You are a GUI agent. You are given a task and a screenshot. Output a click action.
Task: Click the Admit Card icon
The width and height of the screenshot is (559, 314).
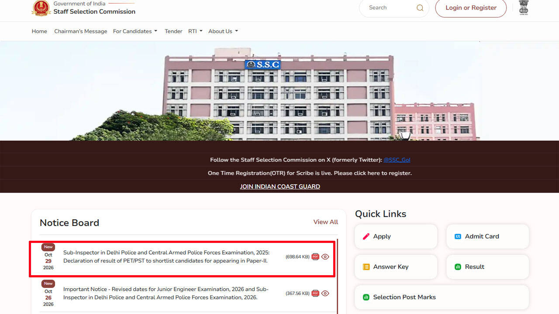[458, 236]
